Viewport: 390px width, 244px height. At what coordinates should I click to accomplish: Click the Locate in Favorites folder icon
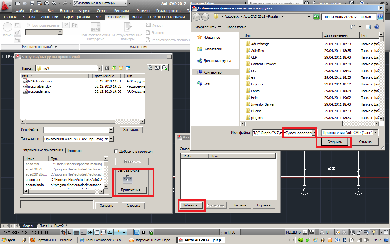click(x=158, y=68)
